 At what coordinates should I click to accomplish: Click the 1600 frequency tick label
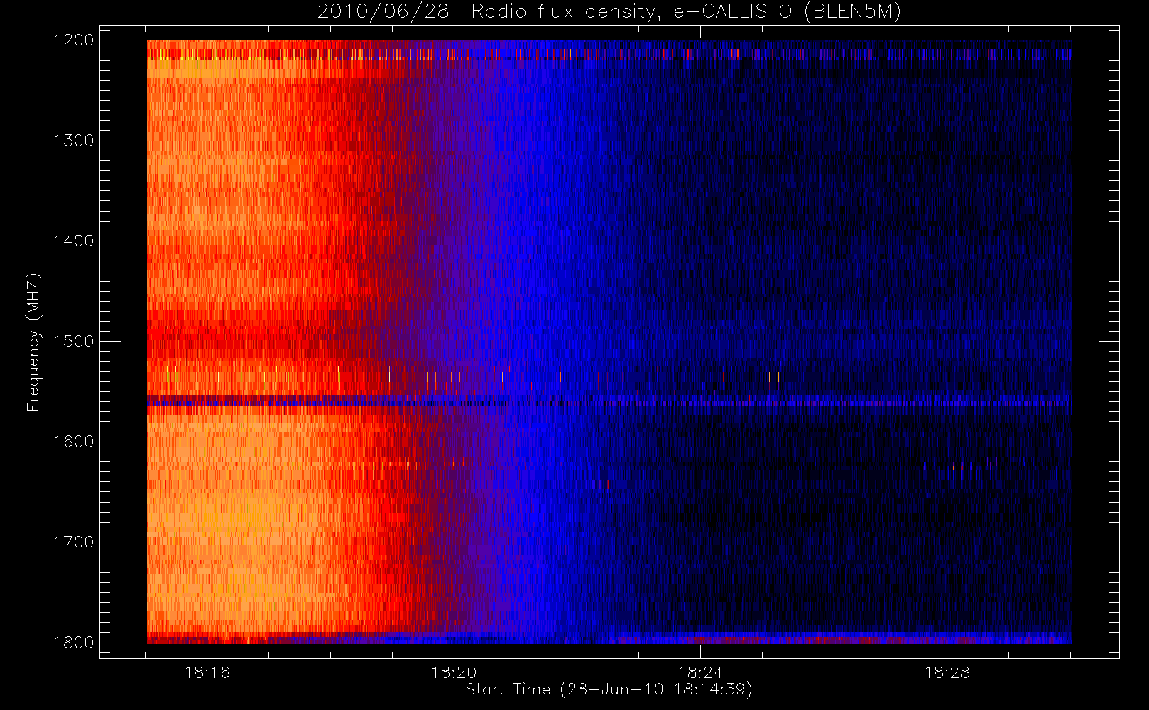[x=74, y=442]
